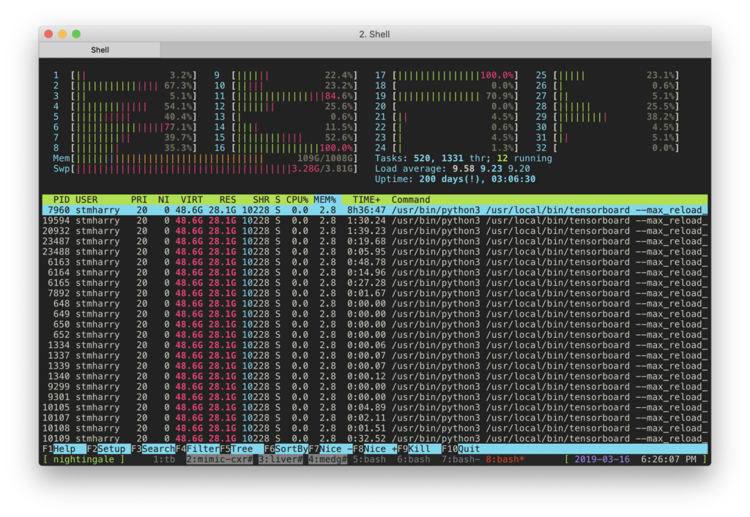Click CPU 16 meter at 100.0%
The image size is (750, 517).
click(x=286, y=148)
